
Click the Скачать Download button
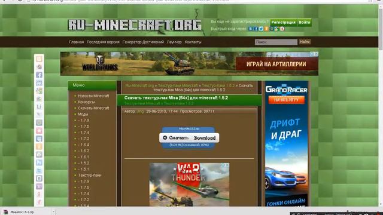189,138
